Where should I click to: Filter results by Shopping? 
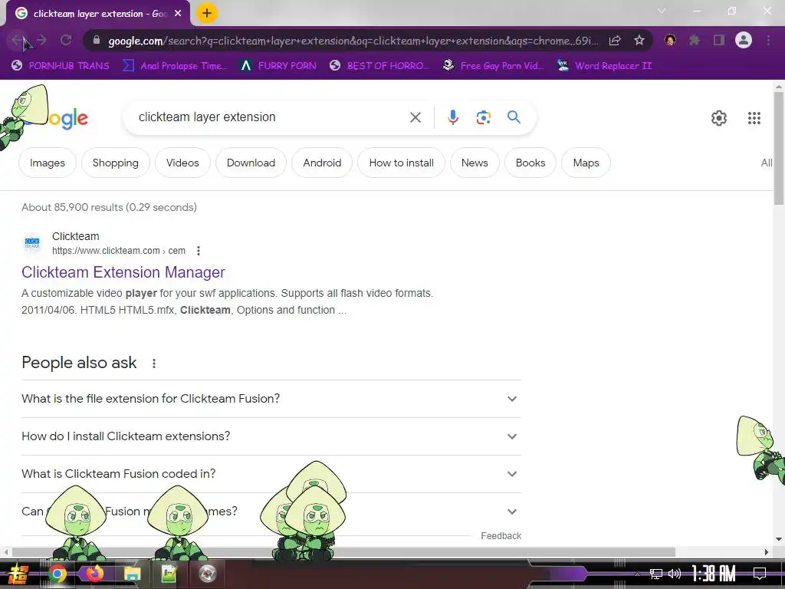coord(116,163)
